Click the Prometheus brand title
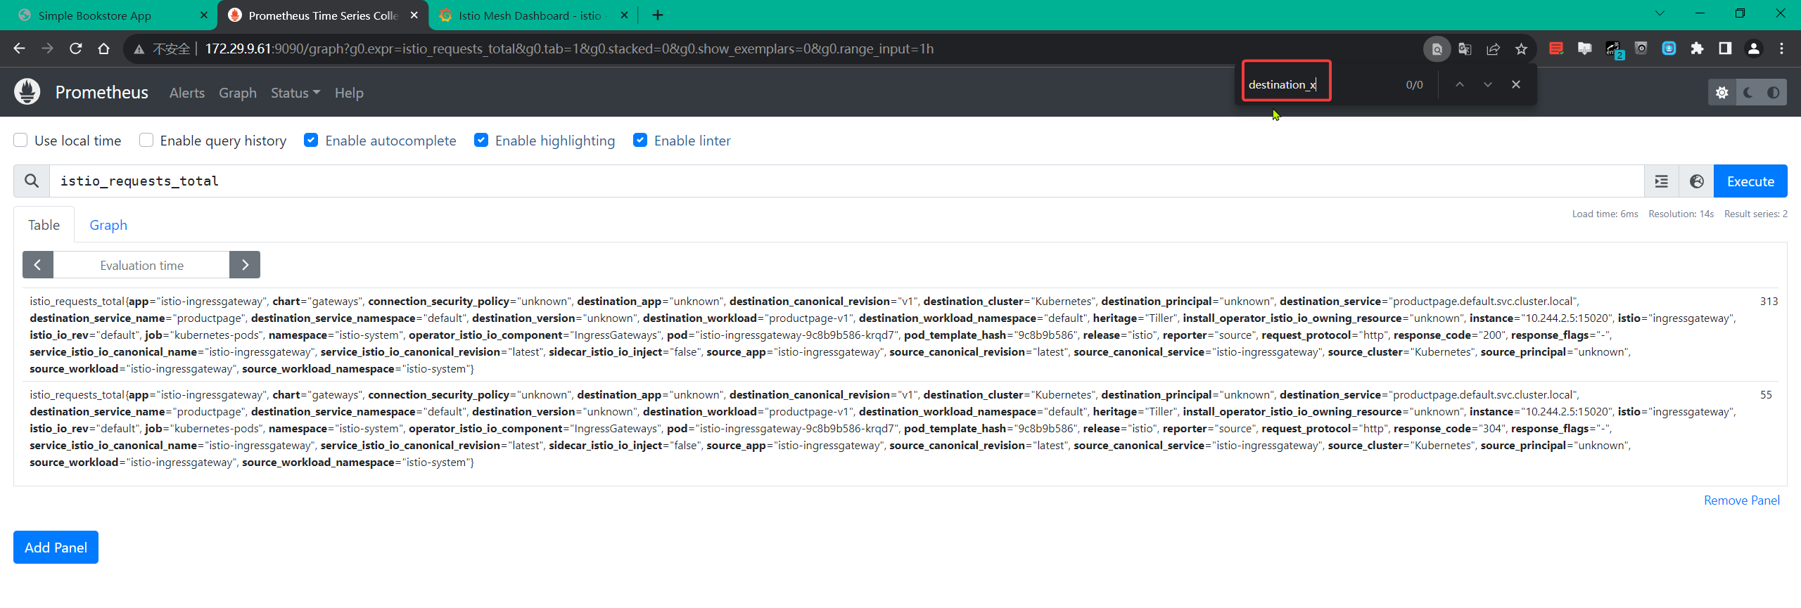 click(x=102, y=92)
